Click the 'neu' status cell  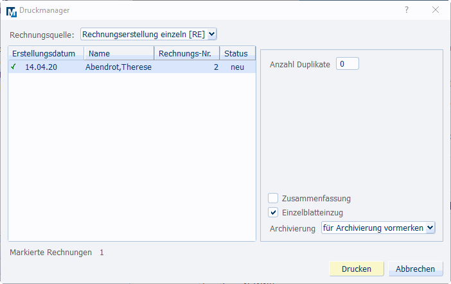(237, 67)
